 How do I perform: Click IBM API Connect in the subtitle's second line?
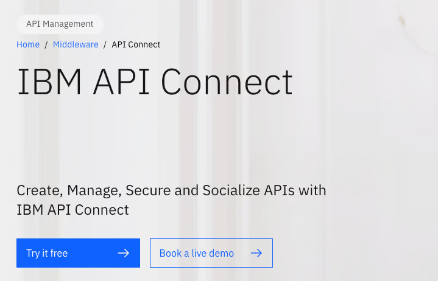click(72, 210)
